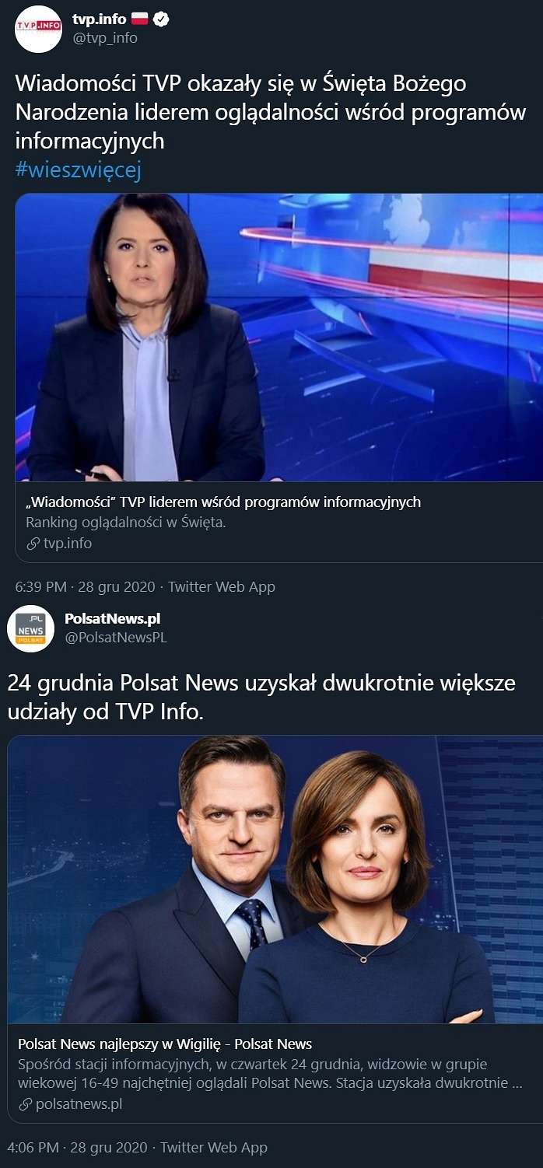Open the @PolsatNewsPL handle
This screenshot has height=1168, width=543.
pos(116,638)
